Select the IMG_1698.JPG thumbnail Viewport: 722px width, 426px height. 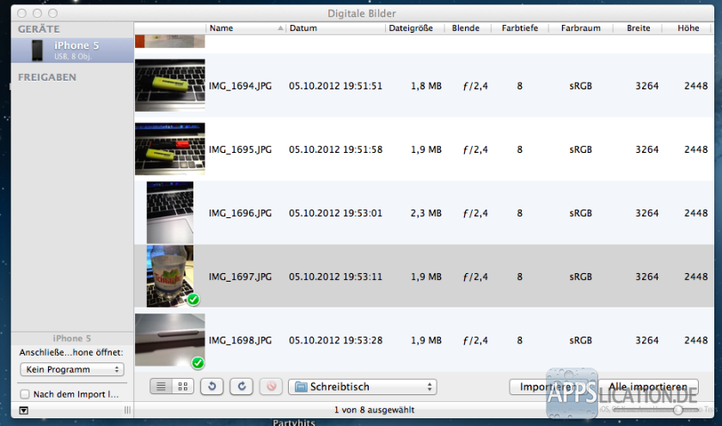click(x=170, y=340)
